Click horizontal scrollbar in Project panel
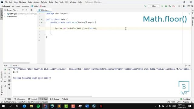The height and width of the screenshot is (109, 194). [16, 63]
